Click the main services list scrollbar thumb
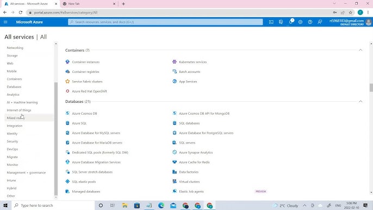Screen dimensions: 373x210 click(371, 88)
